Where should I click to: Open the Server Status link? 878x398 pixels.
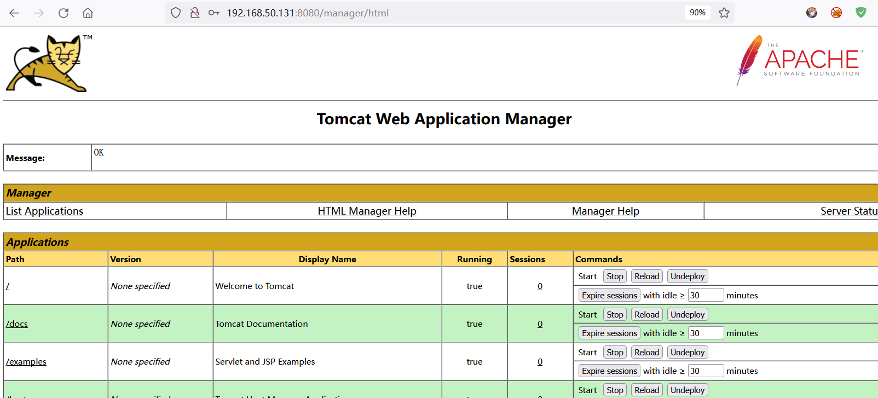pos(849,211)
